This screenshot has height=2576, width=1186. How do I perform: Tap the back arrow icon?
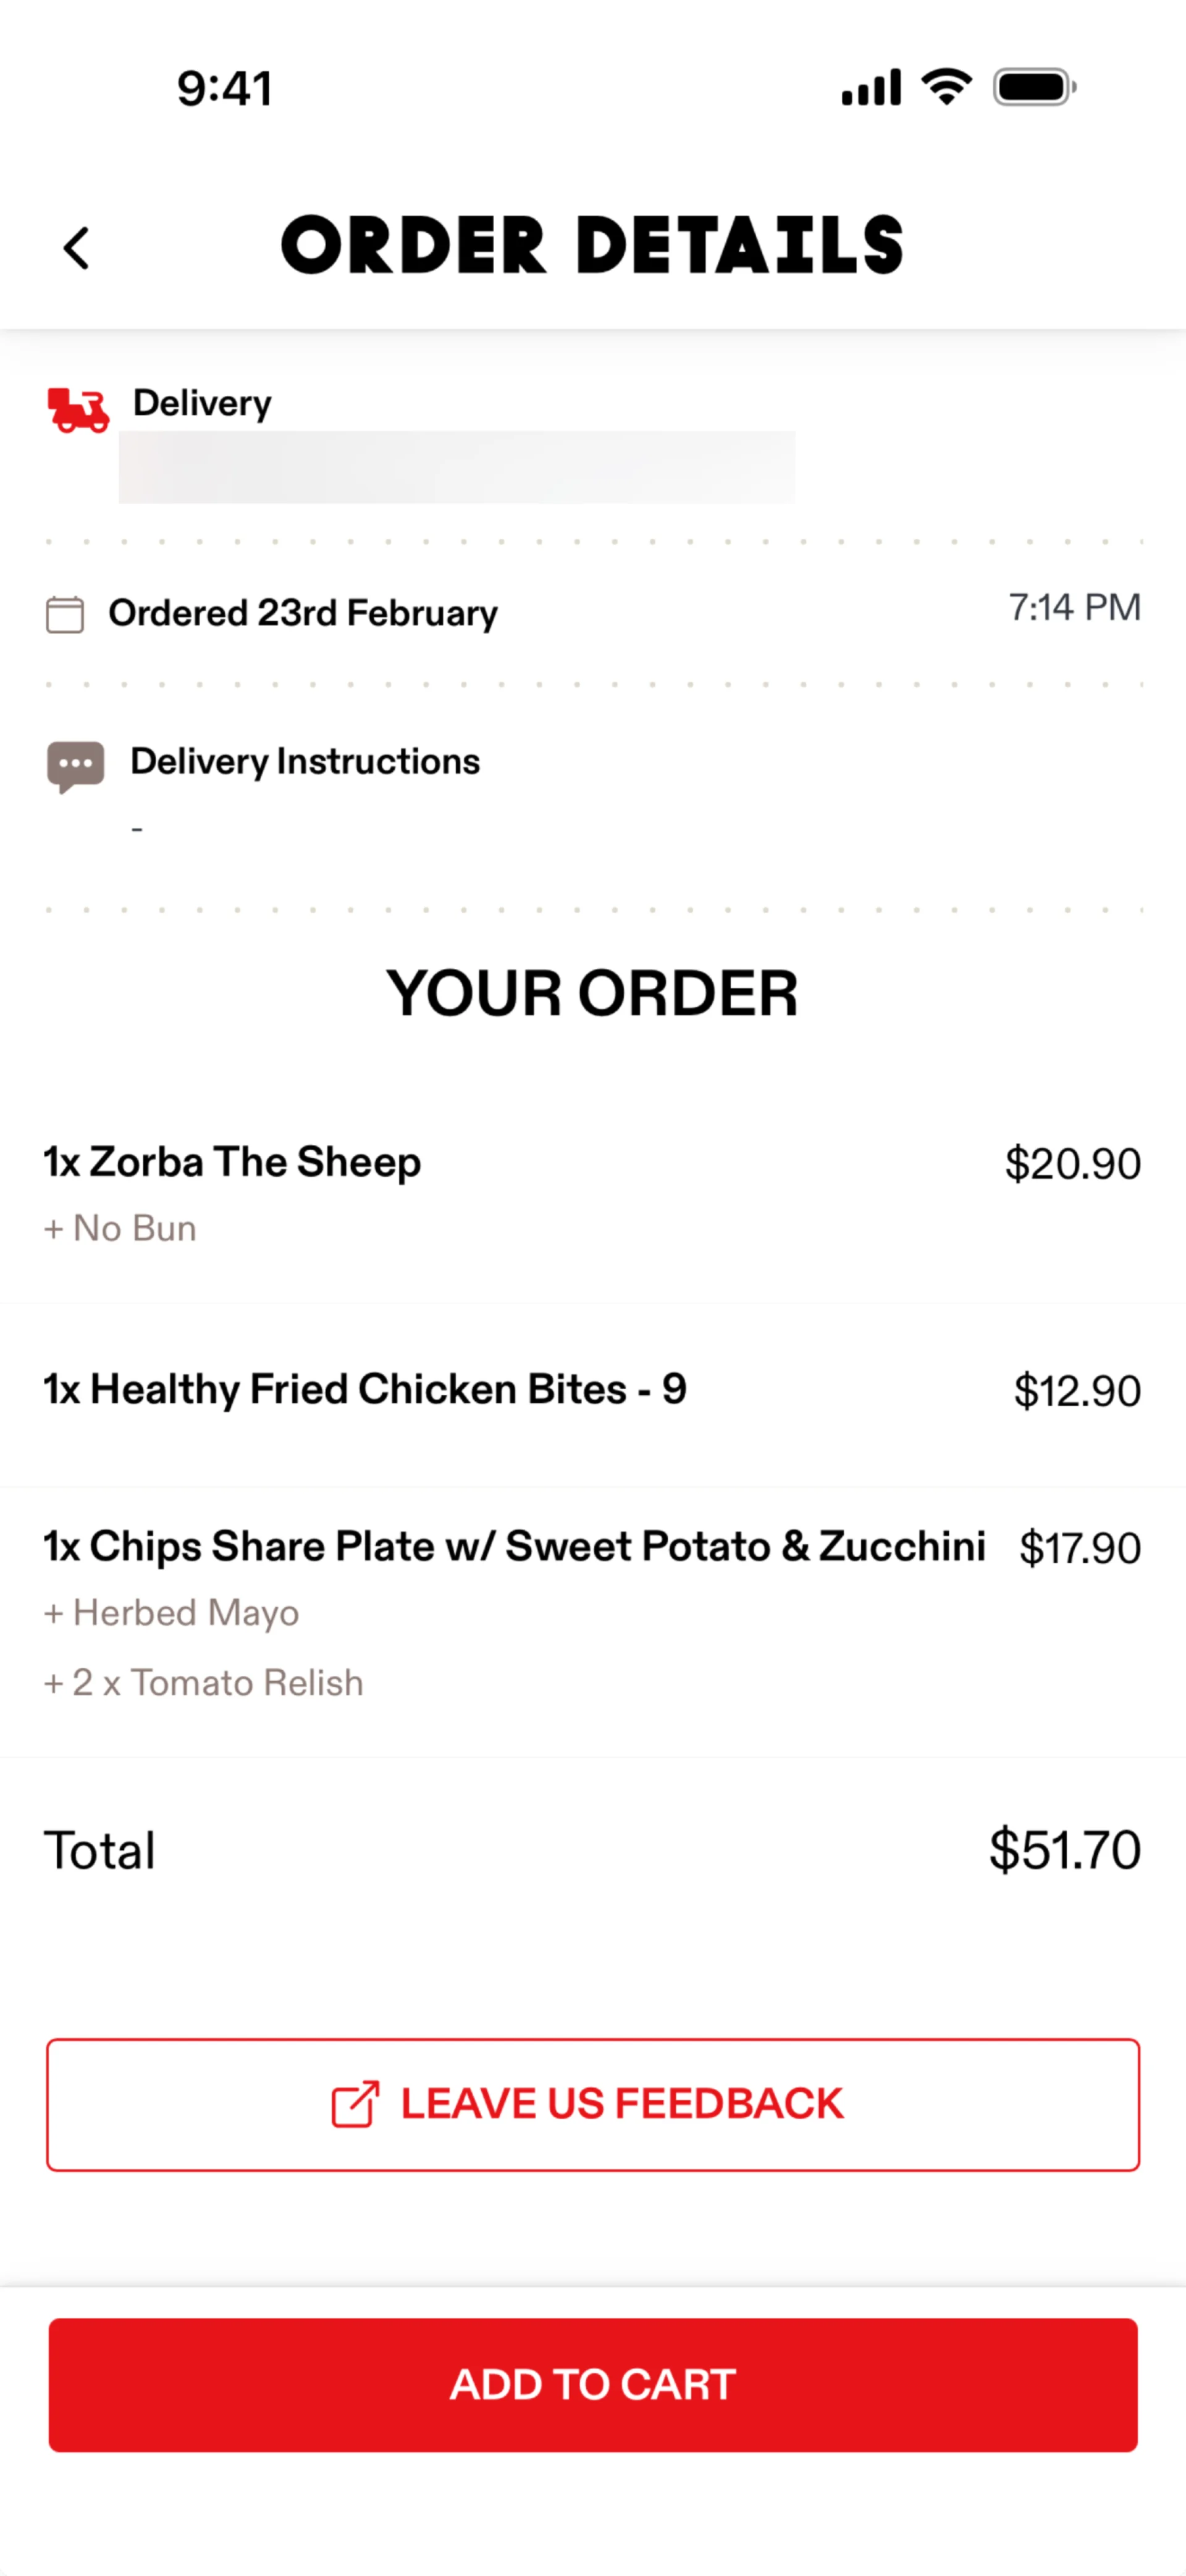coord(77,248)
